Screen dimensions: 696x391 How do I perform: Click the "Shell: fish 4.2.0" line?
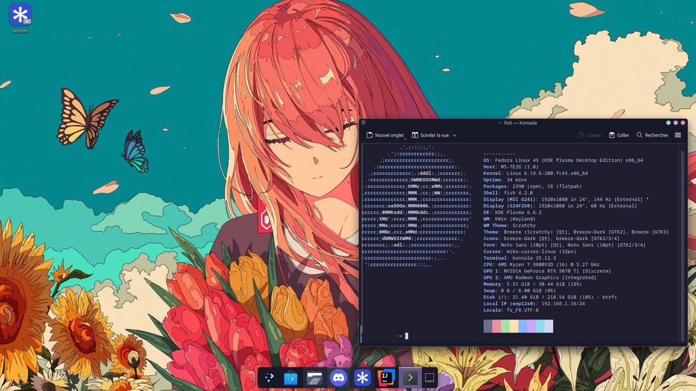coord(508,193)
